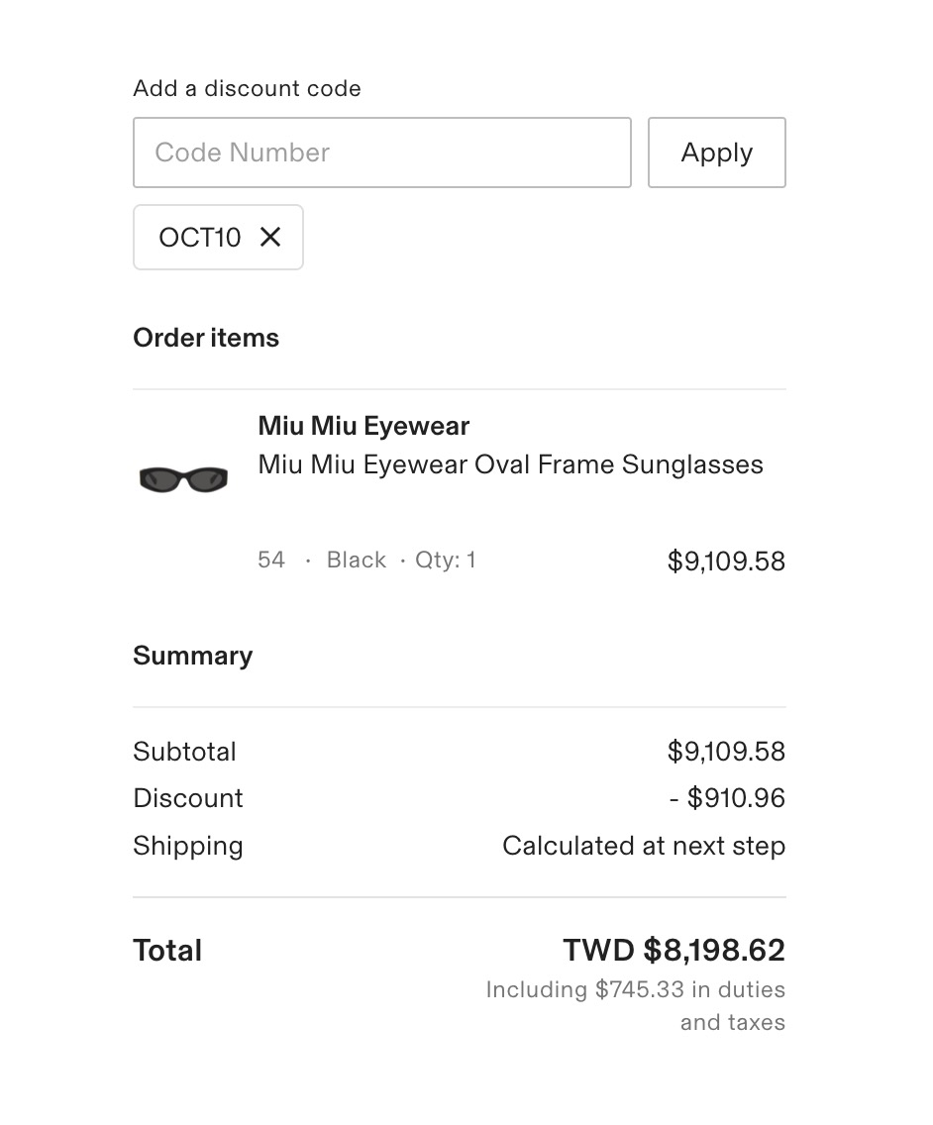Click the Shipping label

tap(188, 846)
